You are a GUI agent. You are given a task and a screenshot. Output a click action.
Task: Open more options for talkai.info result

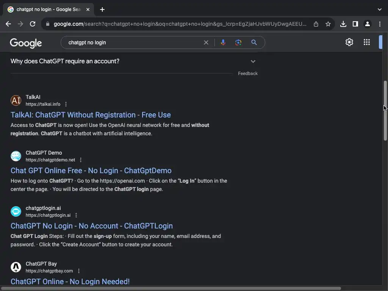[x=66, y=104]
